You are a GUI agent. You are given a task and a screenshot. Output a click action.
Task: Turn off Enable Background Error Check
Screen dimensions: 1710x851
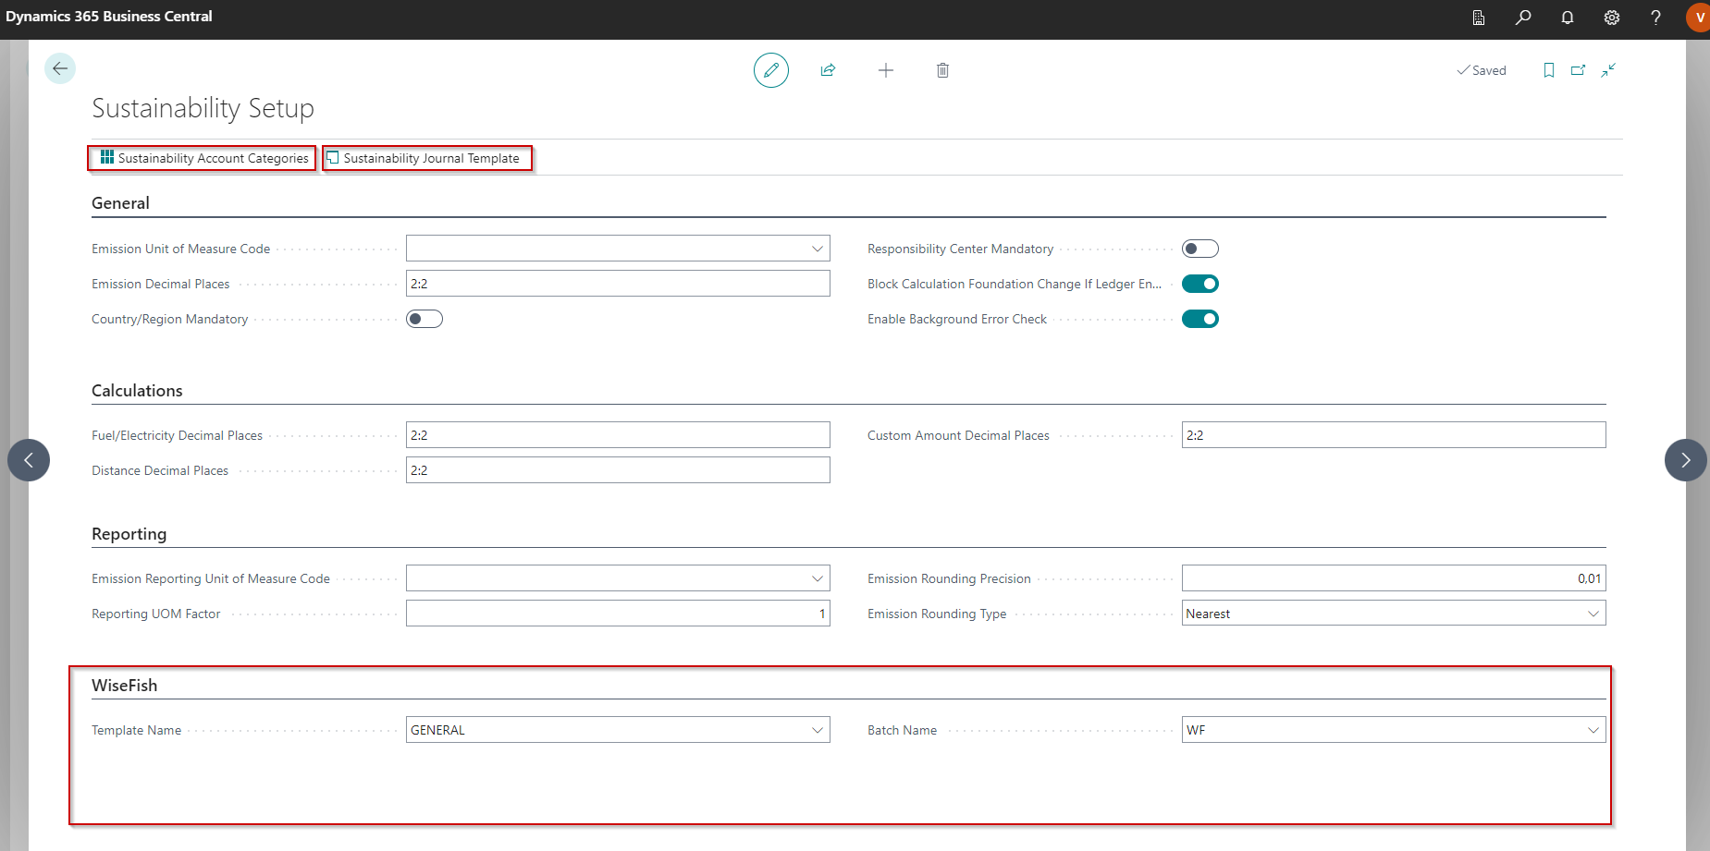click(1199, 319)
